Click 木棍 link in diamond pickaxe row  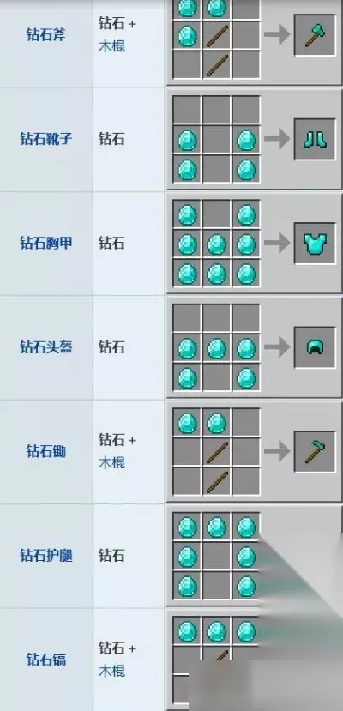point(111,671)
